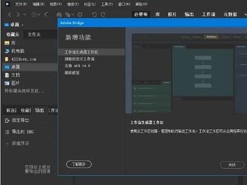Rotate clockwise with the toolbar icon

coord(103,15)
